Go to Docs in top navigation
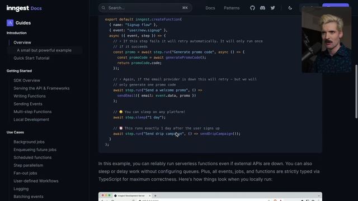The image size is (358, 201). [x=210, y=8]
